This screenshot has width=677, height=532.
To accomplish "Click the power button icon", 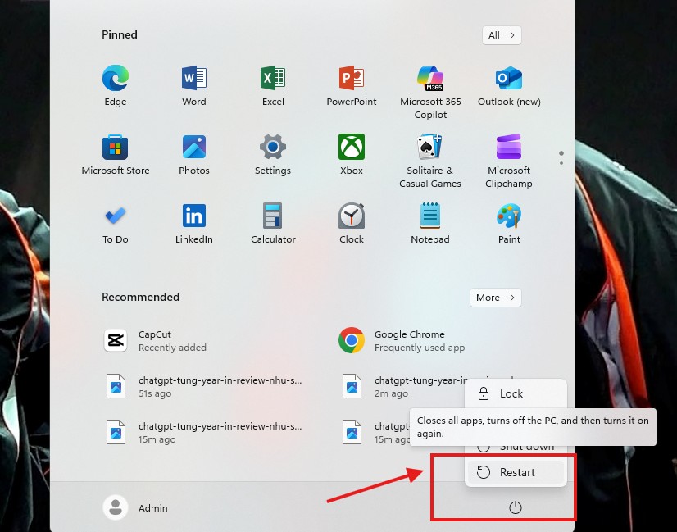I will tap(515, 508).
